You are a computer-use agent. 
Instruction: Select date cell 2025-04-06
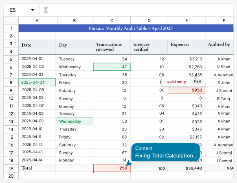click(x=37, y=98)
